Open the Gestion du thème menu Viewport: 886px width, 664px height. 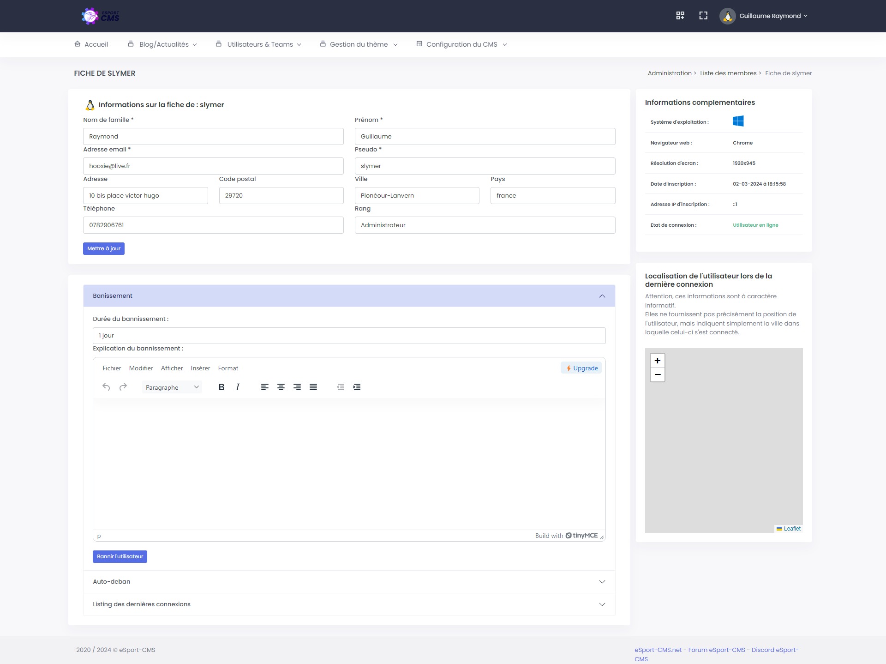click(x=359, y=44)
